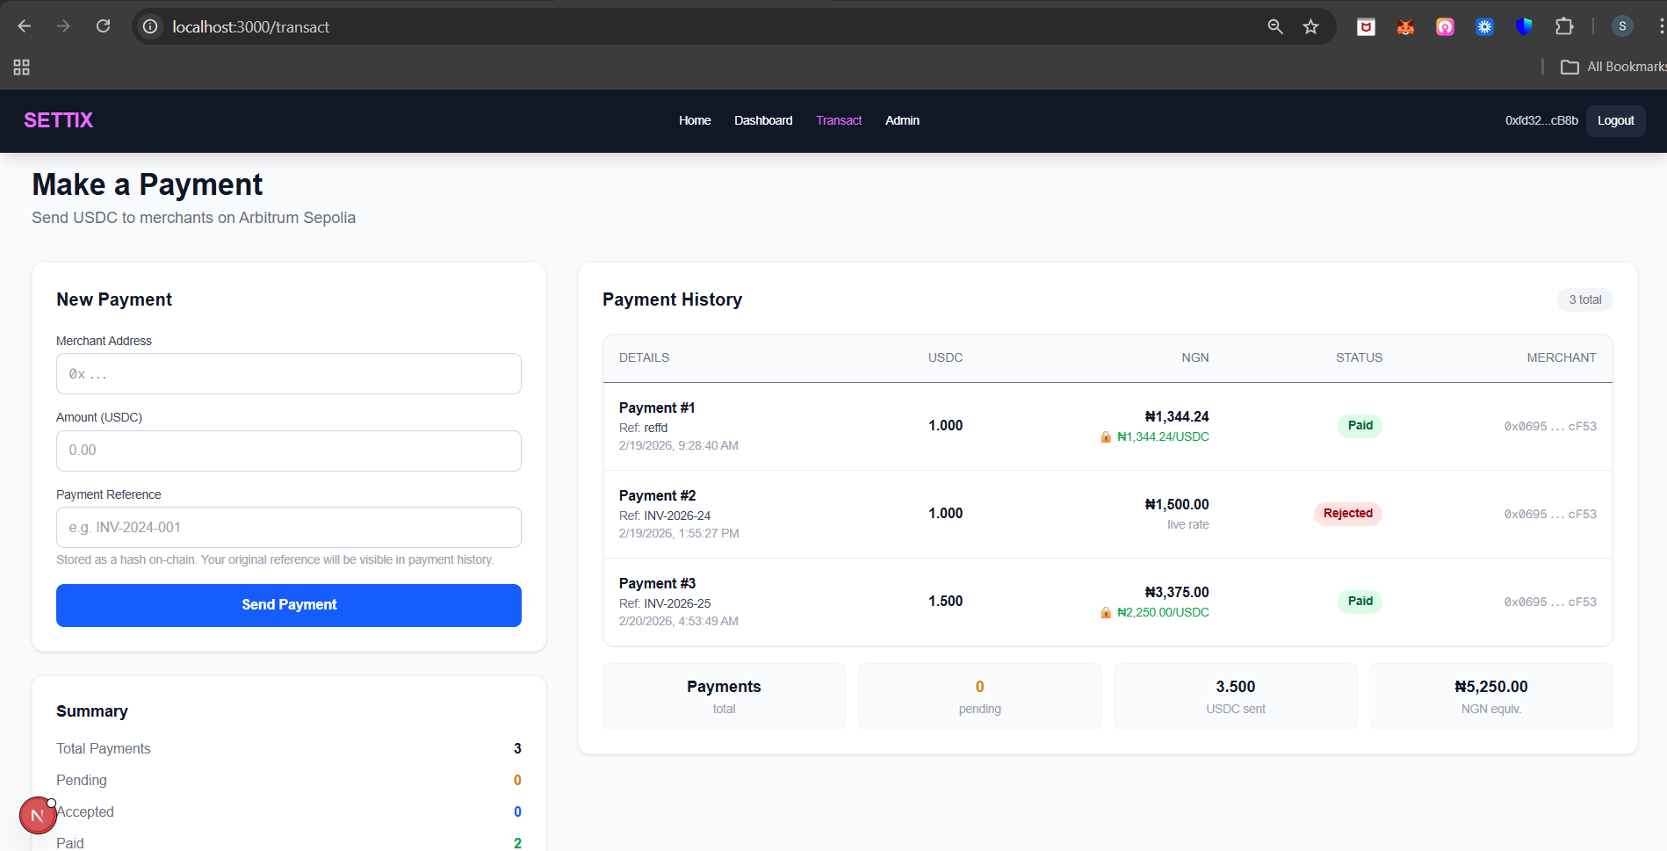Reload the page with refresh icon
The width and height of the screenshot is (1667, 851).
coord(103,26)
